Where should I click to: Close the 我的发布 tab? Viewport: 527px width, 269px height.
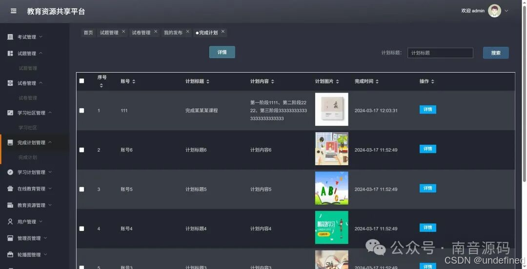click(187, 31)
